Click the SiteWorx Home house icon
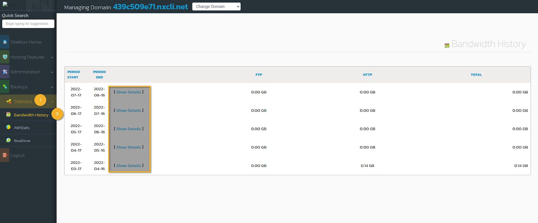The width and height of the screenshot is (538, 223). click(x=5, y=42)
